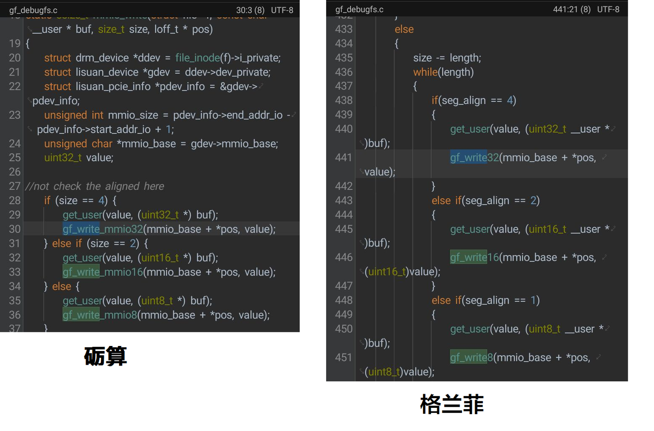Click 'else if(seg_align == 1)' on line 448
654x431 pixels.
(486, 300)
